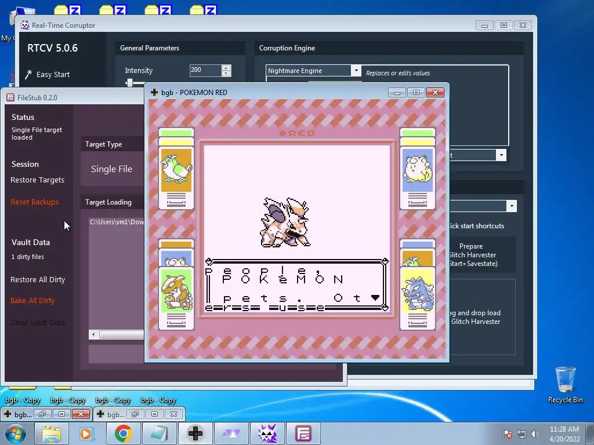Image resolution: width=594 pixels, height=445 pixels.
Task: Click the Real-Time Corruptor title bar icon
Action: click(x=25, y=25)
